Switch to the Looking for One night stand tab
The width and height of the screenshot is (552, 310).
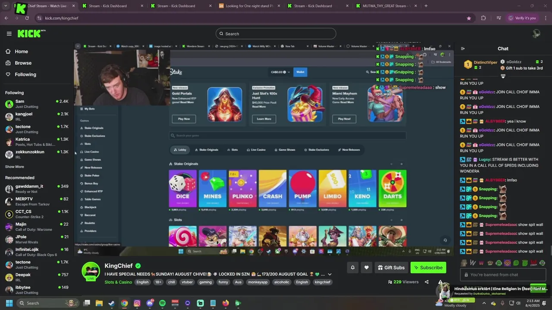click(250, 6)
